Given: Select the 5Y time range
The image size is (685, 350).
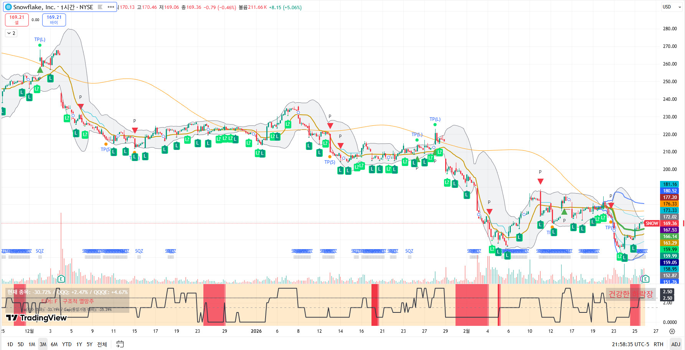Looking at the screenshot, I should click(x=89, y=344).
